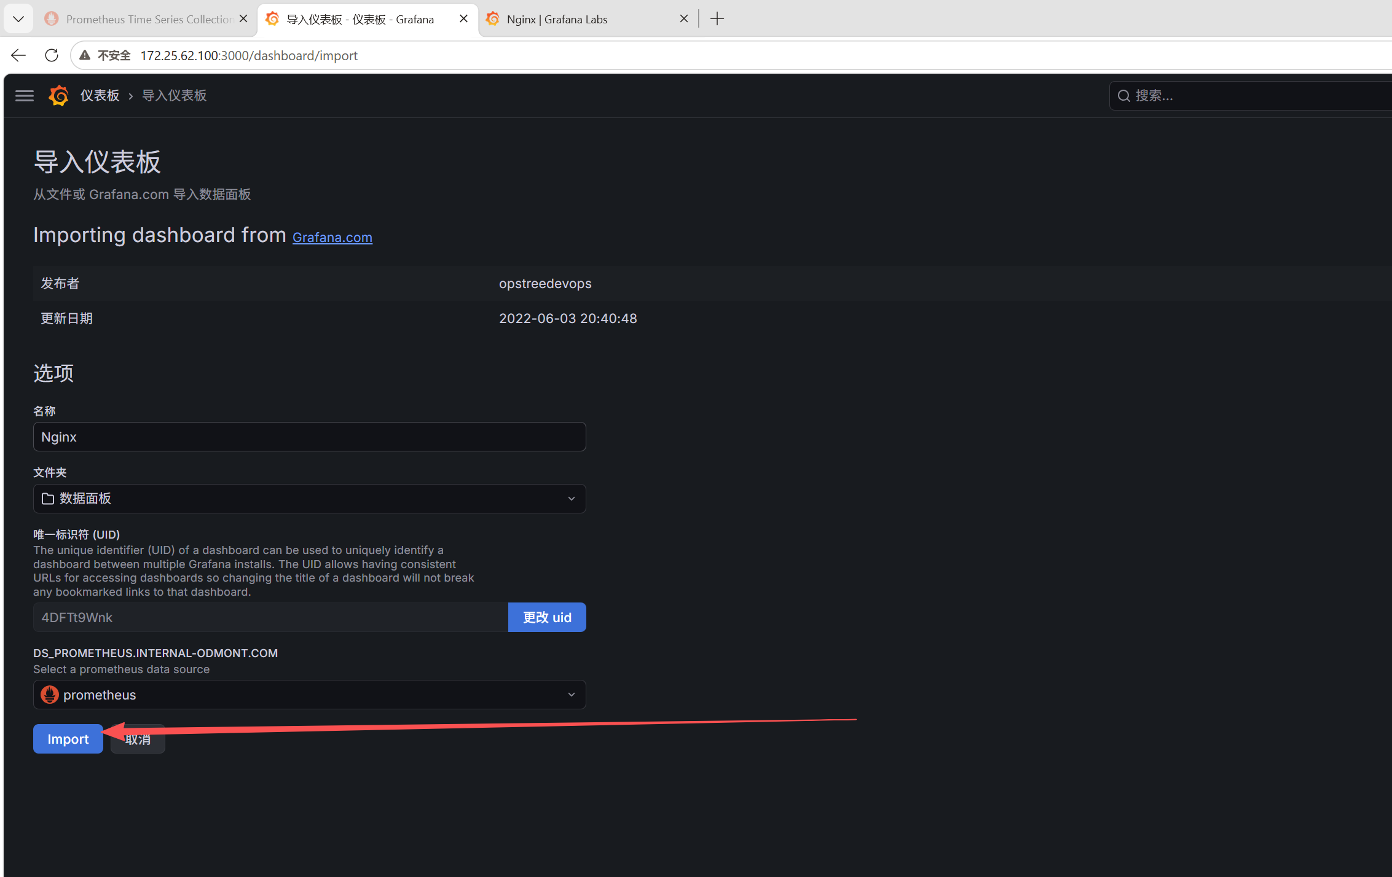Viewport: 1392px width, 877px height.
Task: Click publisher value opstreedevops
Action: [545, 284]
